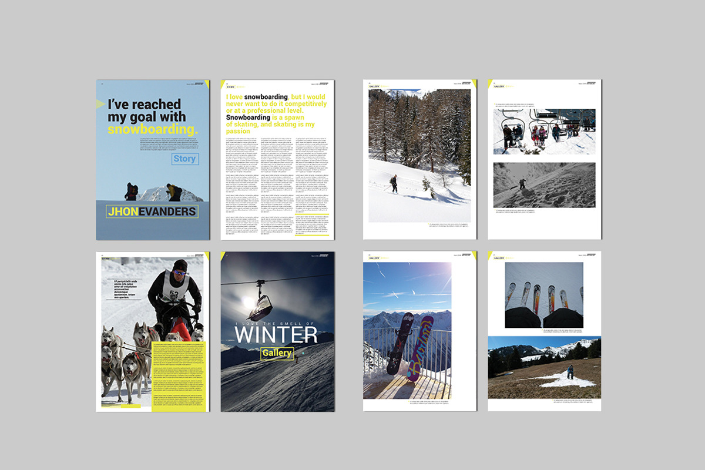Click the blue 'Story' label box
Viewport: 705px width, 470px height.
click(x=185, y=159)
